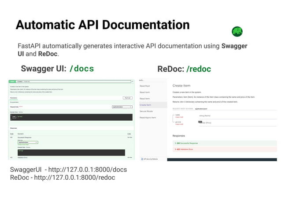Select Create Item in the ReDoc sidebar
The height and width of the screenshot is (211, 281).
145,105
